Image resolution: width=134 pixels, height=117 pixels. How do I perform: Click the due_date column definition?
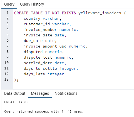point(40,41)
